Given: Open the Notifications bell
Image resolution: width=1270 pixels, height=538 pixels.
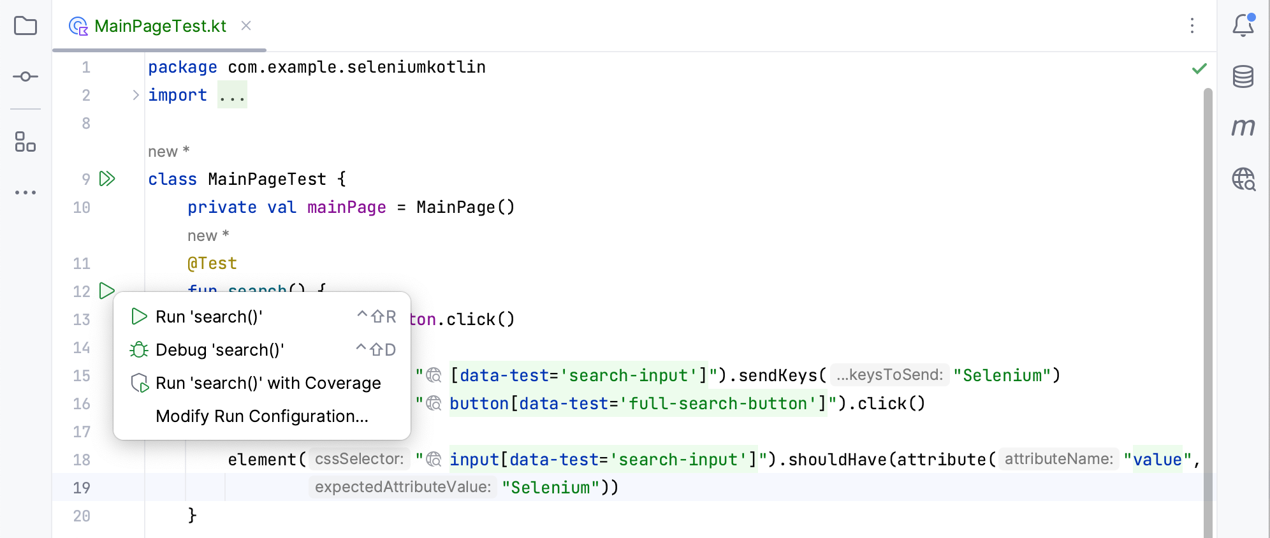Looking at the screenshot, I should 1243,25.
